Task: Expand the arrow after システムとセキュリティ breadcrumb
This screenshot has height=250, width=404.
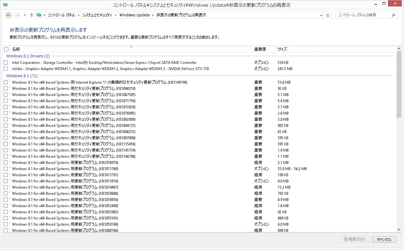Action: coord(116,15)
